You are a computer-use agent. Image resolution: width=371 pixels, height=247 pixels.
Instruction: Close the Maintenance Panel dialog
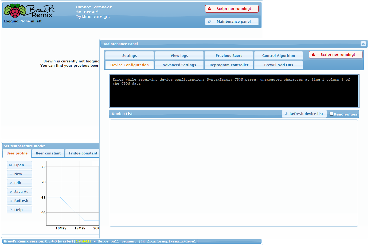(363, 44)
